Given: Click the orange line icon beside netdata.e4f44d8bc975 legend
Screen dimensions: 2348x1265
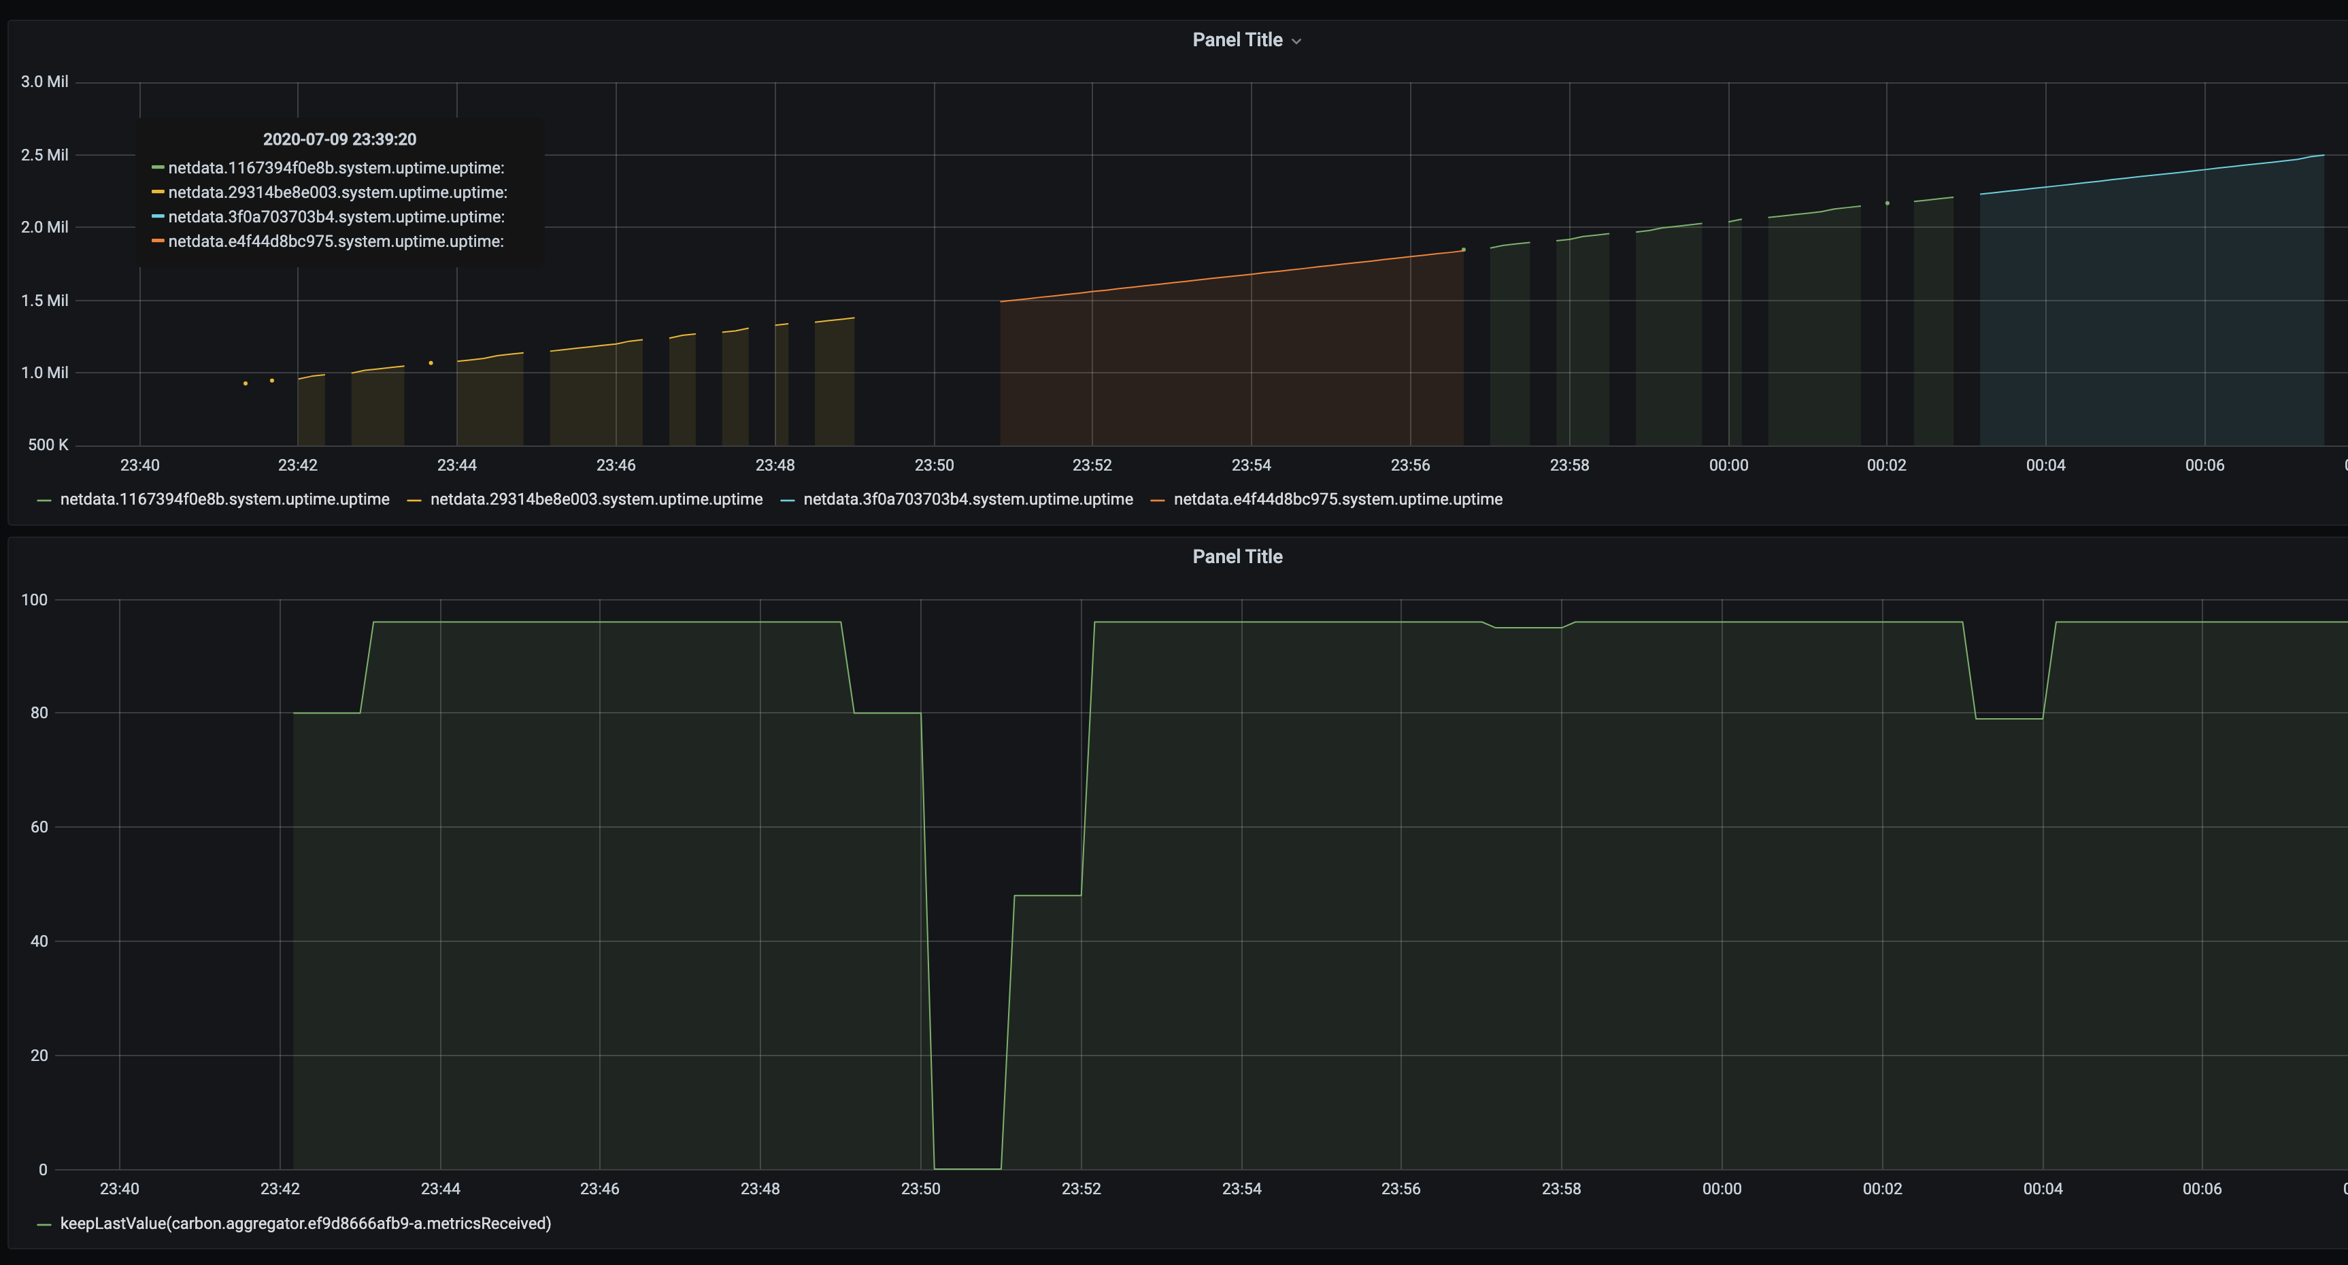Looking at the screenshot, I should pos(1158,499).
